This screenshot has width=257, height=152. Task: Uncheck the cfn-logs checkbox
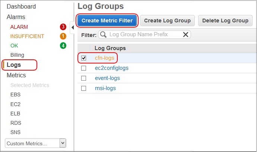pyautogui.click(x=84, y=58)
